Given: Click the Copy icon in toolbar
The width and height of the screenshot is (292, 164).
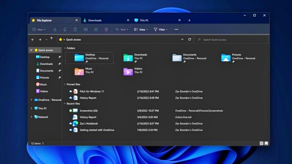Looking at the screenshot, I should [65, 29].
